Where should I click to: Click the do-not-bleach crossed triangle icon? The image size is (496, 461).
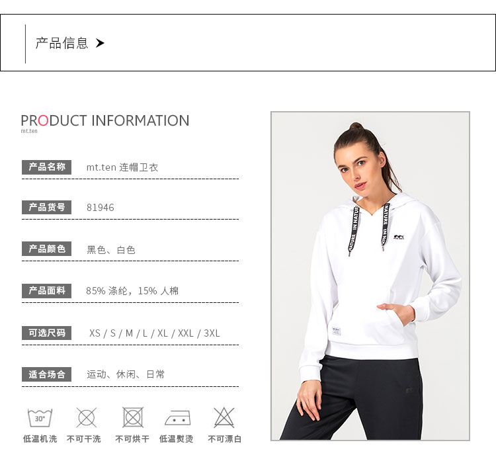point(224,417)
